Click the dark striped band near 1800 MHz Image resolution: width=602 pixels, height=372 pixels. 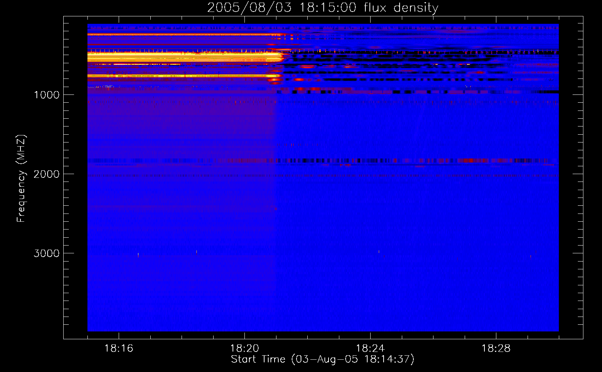click(x=323, y=161)
